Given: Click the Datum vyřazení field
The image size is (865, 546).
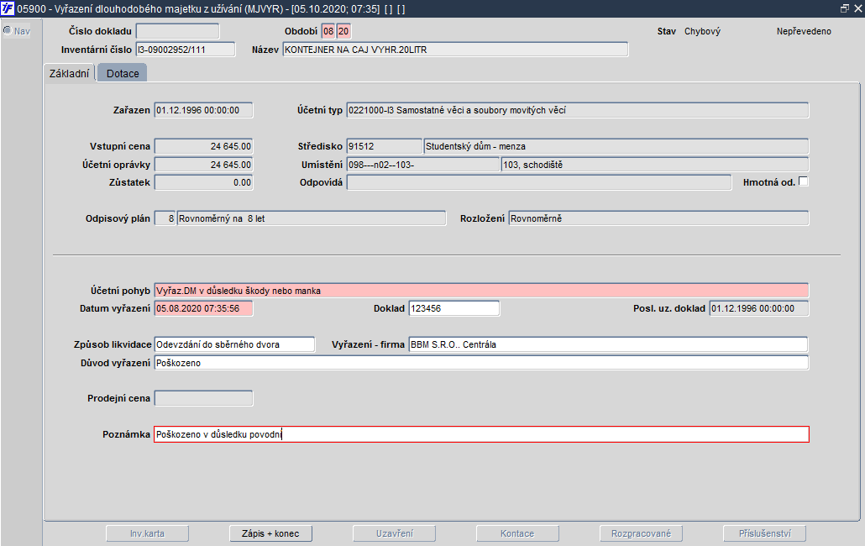Looking at the screenshot, I should pos(203,308).
